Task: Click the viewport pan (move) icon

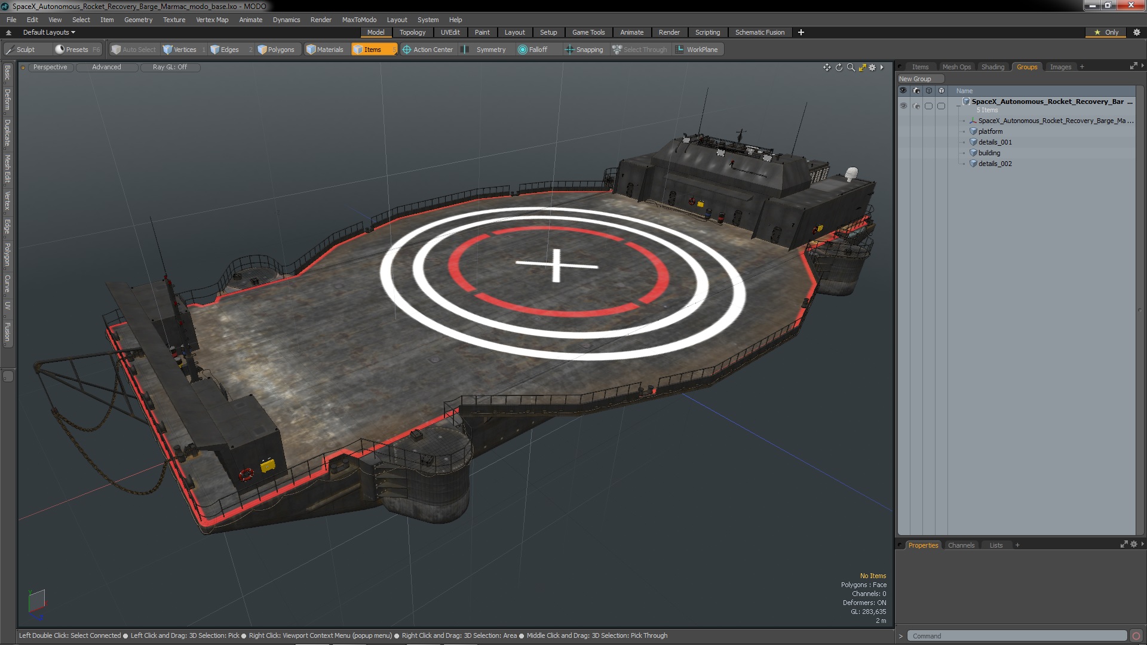Action: (827, 67)
